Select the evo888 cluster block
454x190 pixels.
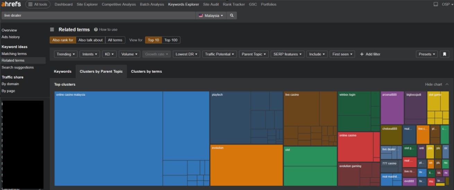410,182
